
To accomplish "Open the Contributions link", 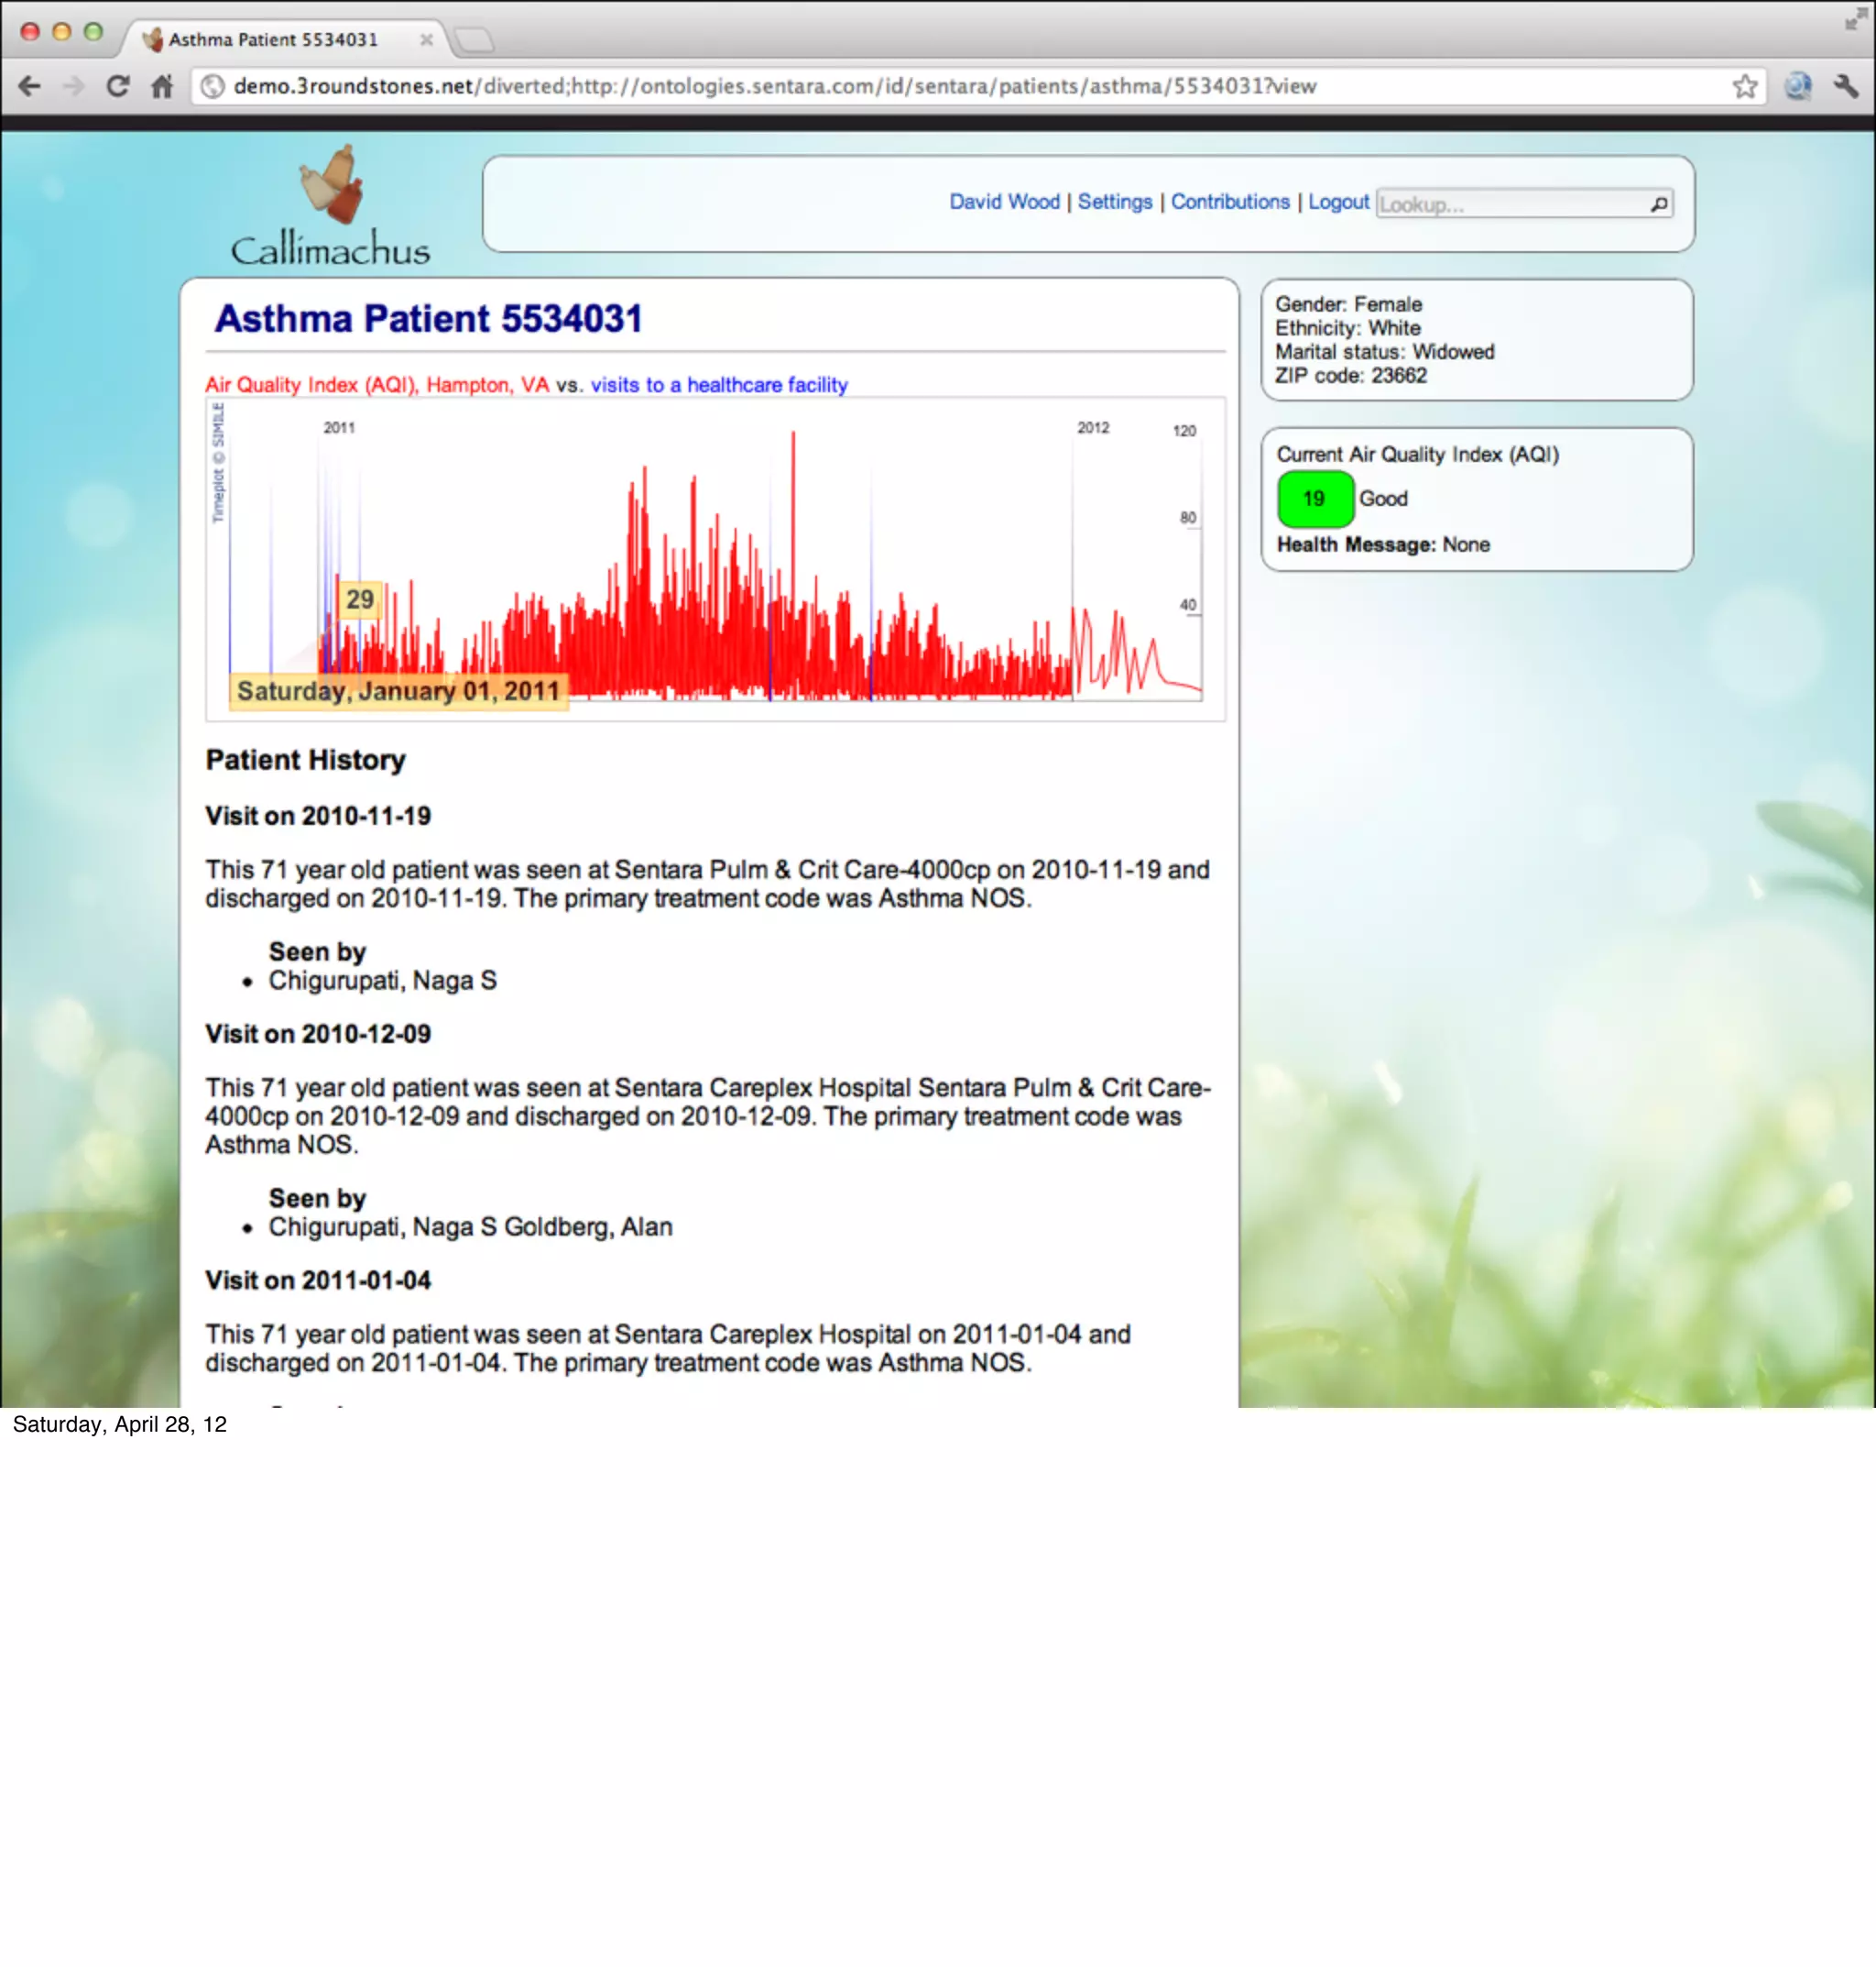I will point(1230,202).
